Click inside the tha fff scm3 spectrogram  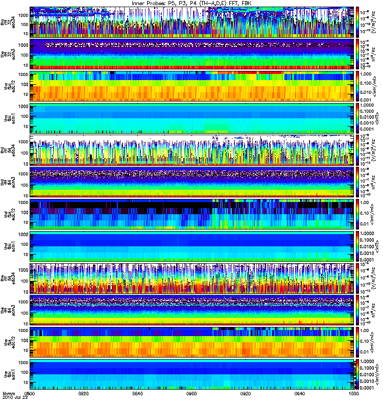(192, 55)
